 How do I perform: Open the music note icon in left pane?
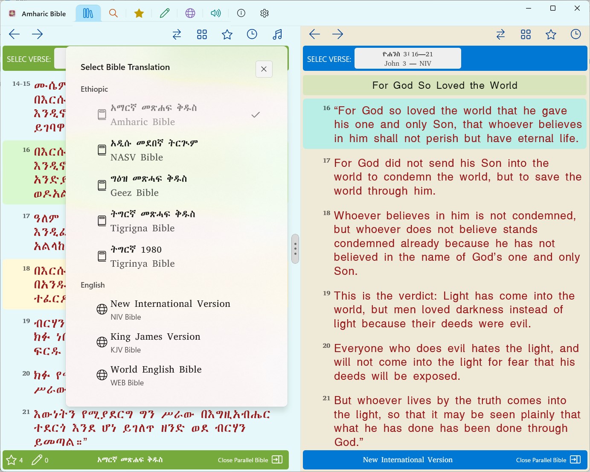(x=277, y=35)
